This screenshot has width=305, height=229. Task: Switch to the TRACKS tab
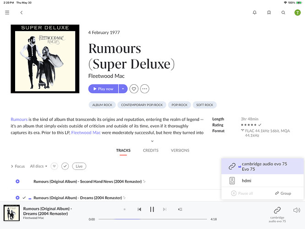[x=123, y=150]
